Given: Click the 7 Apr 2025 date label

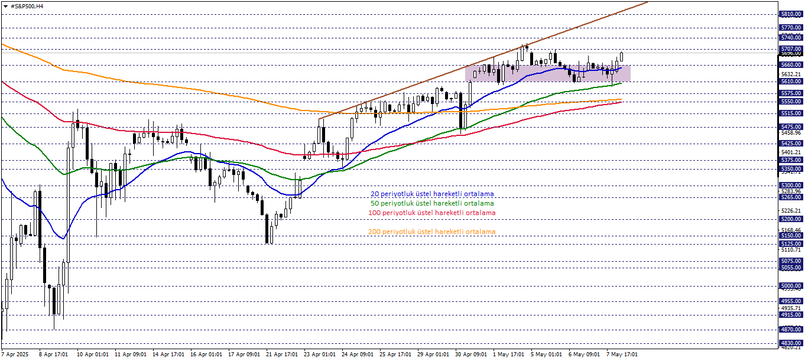Looking at the screenshot, I should (x=14, y=355).
